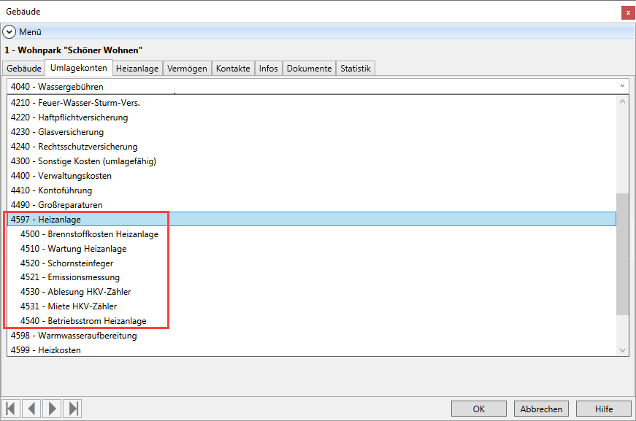
Task: Click the OK button
Action: [478, 409]
